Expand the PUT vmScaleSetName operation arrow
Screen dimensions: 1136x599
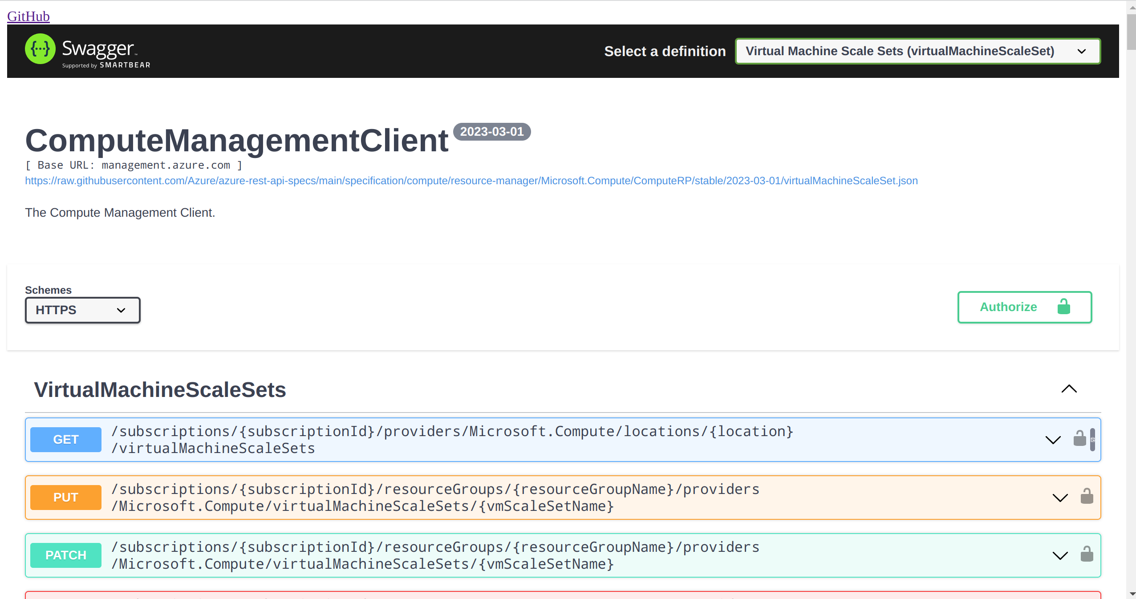click(1060, 498)
